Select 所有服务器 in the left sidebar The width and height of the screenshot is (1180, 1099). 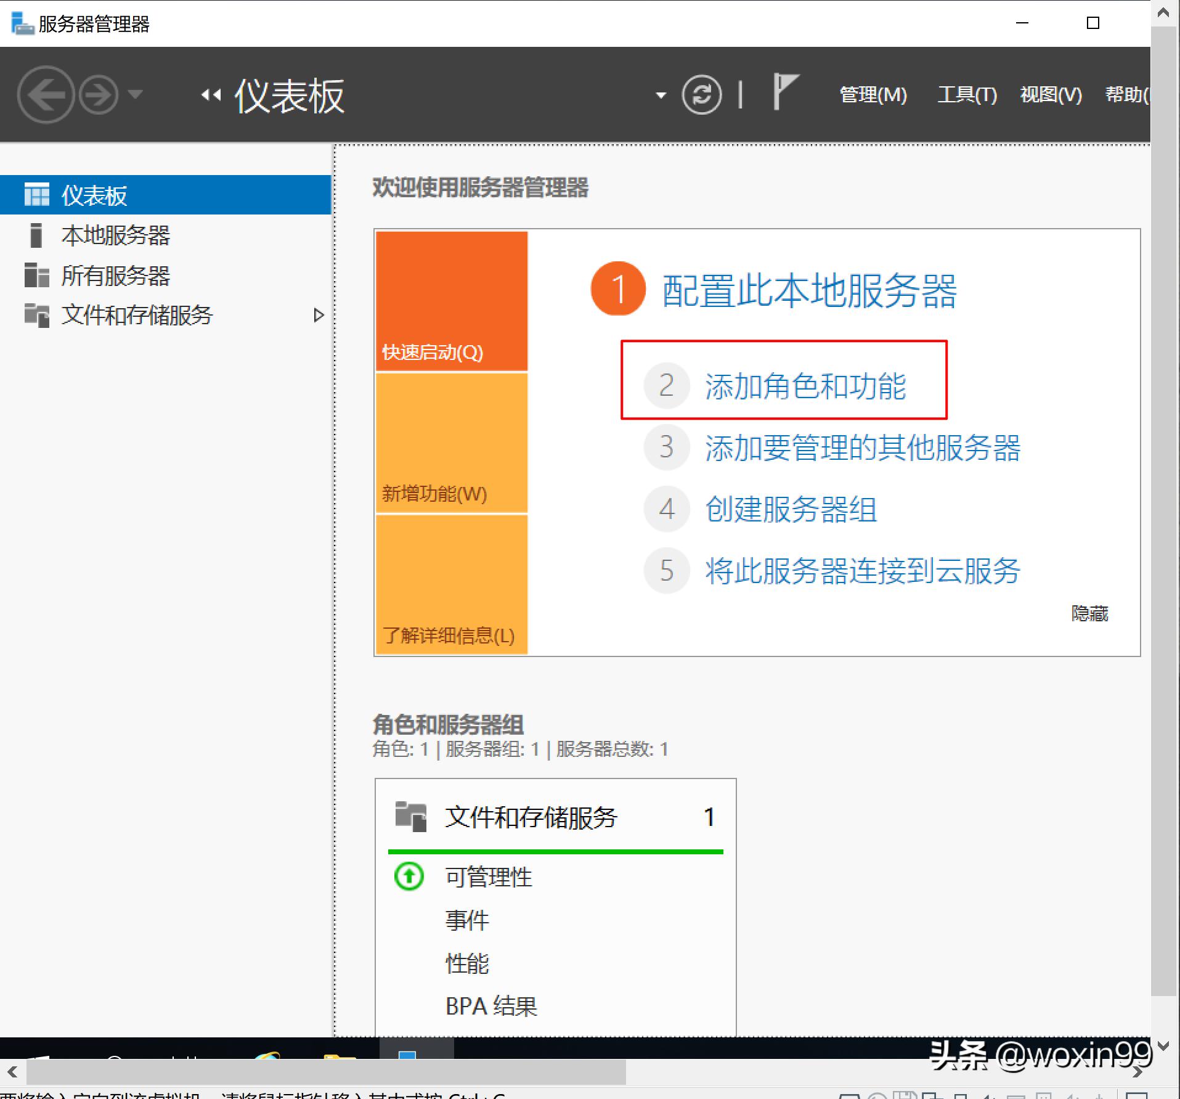[116, 276]
